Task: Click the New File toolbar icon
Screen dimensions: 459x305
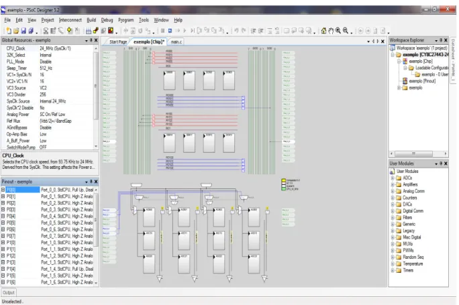Action: (x=9, y=31)
